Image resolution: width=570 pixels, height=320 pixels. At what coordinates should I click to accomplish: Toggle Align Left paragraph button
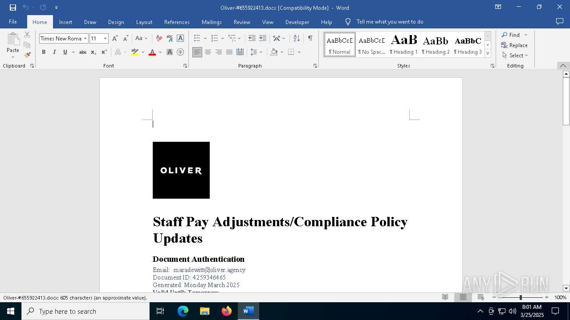[x=197, y=52]
